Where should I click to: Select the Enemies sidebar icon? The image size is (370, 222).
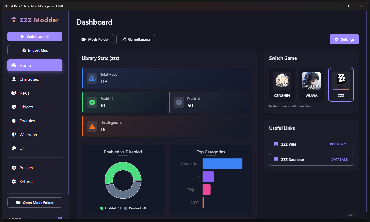pyautogui.click(x=14, y=121)
